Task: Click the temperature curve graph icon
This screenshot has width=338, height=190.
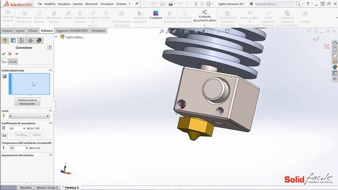Action: click(4, 135)
